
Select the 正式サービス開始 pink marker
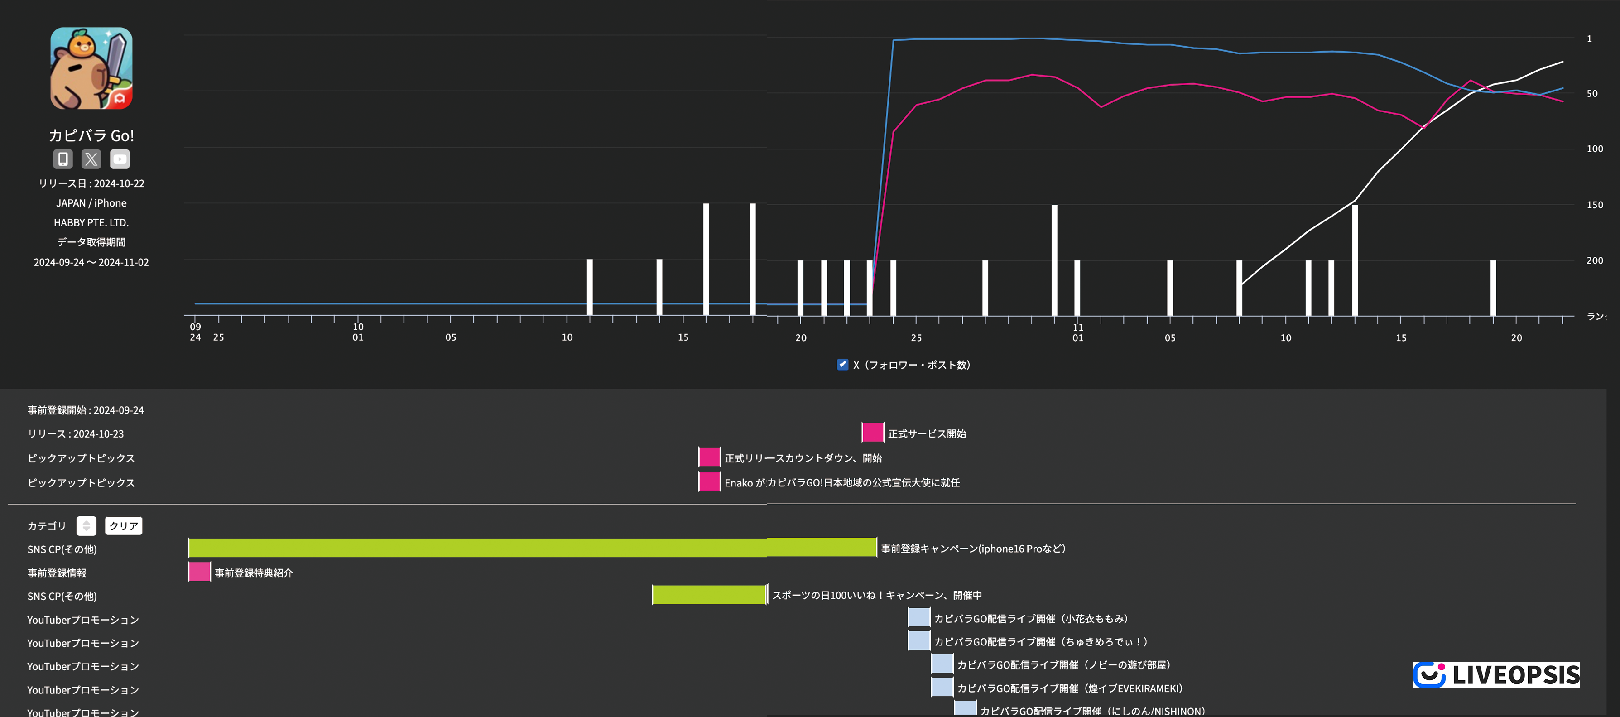pos(872,433)
